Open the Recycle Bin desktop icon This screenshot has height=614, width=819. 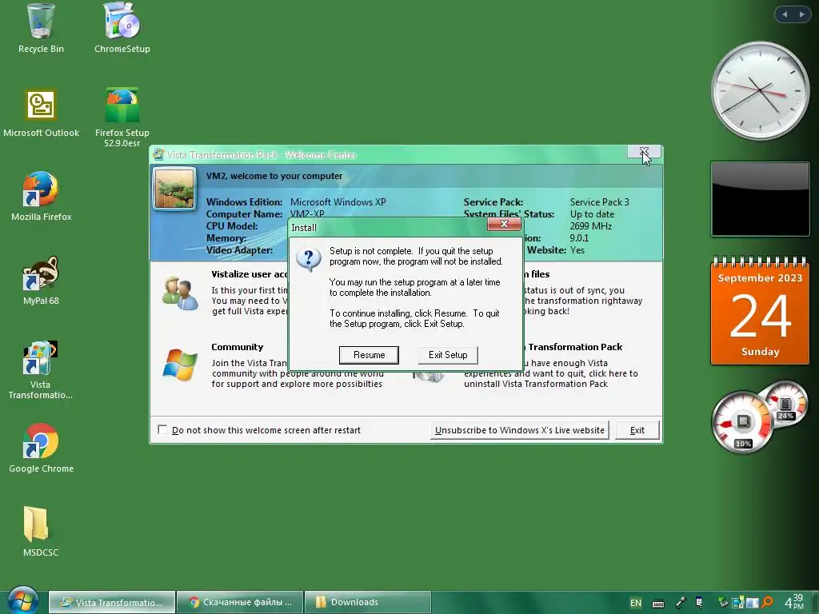[41, 29]
